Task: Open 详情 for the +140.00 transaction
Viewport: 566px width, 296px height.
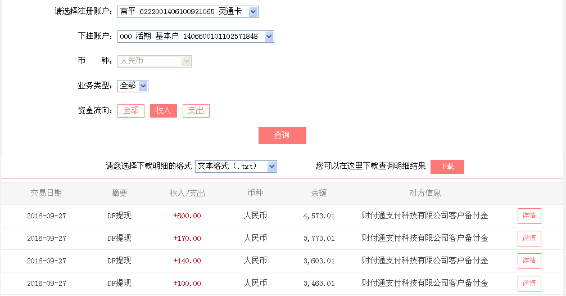Action: [529, 261]
